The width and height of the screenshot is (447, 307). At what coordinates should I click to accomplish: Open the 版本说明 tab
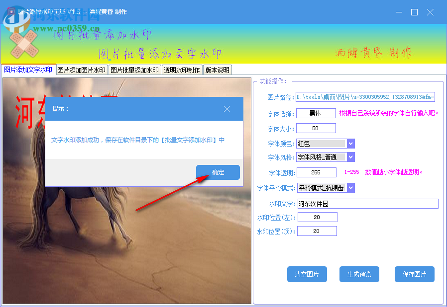(217, 70)
